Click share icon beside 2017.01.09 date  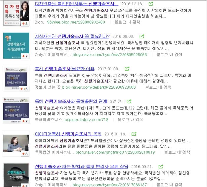pyautogui.click(x=127, y=69)
